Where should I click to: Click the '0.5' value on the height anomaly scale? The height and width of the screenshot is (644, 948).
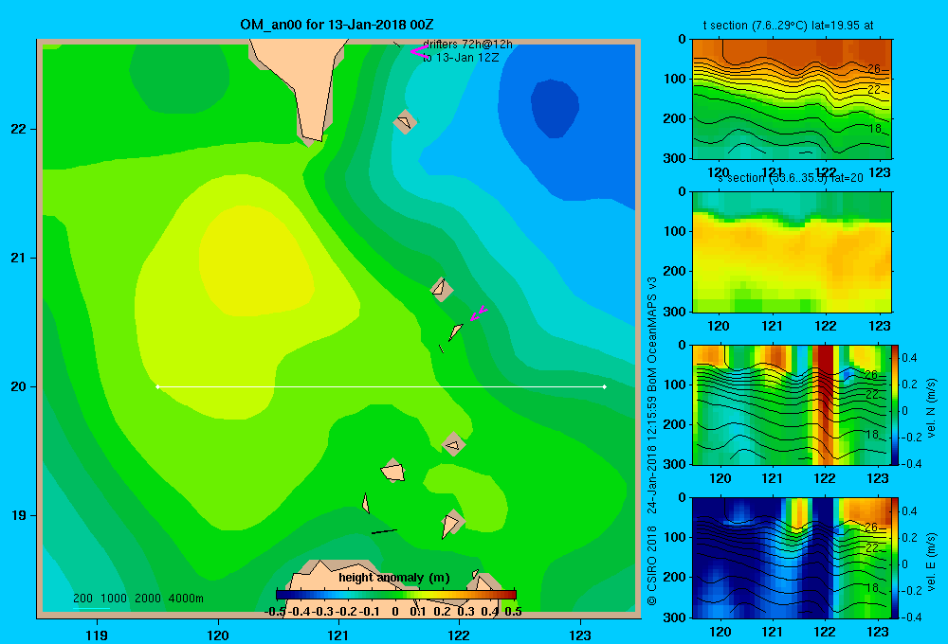(513, 612)
